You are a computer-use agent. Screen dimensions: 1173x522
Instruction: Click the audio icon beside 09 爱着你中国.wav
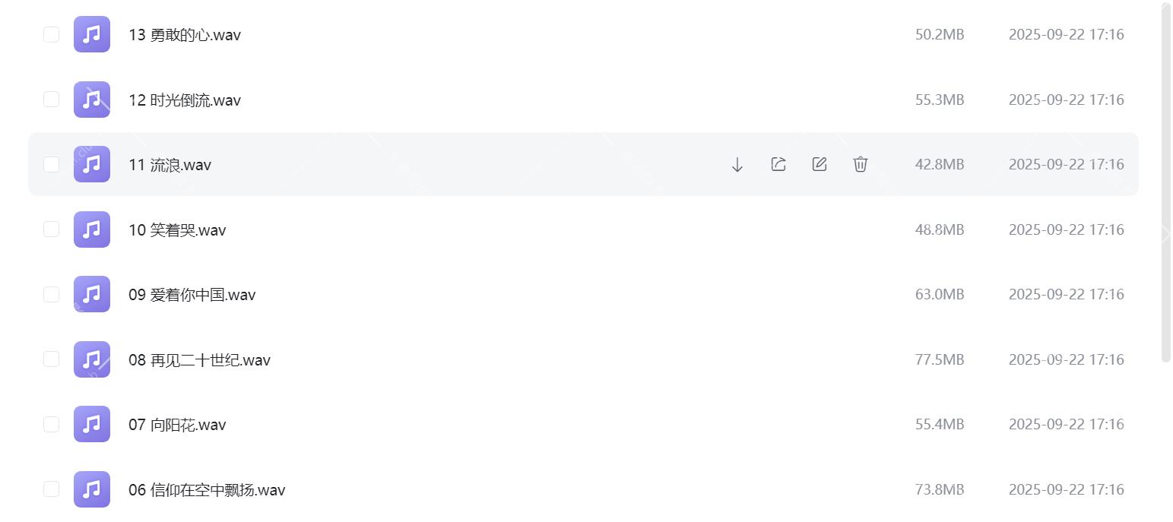click(91, 294)
